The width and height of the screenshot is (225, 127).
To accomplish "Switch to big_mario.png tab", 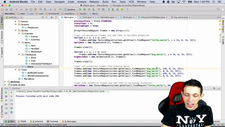I will click(180, 17).
